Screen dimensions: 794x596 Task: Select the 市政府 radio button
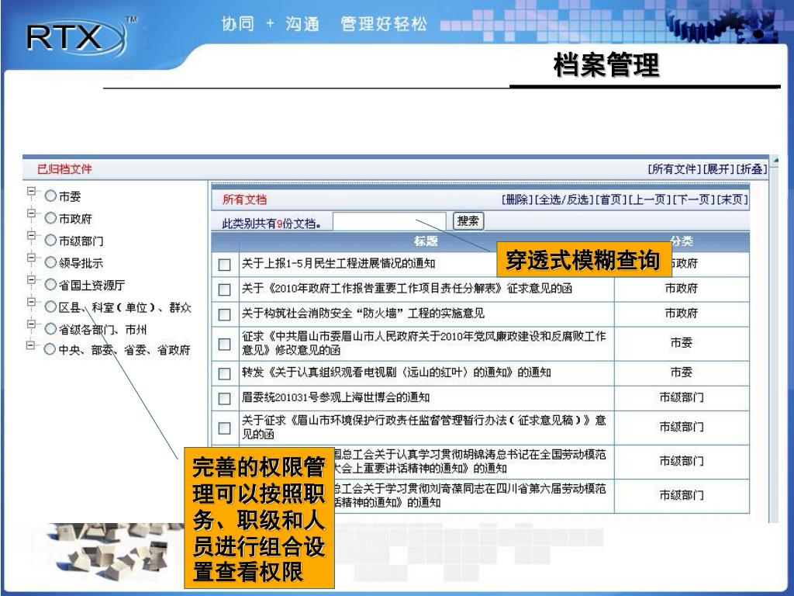51,219
